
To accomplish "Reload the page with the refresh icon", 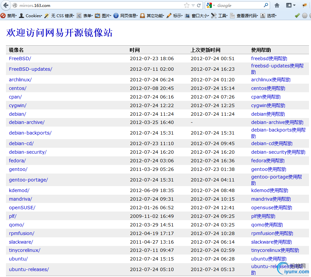I will pyautogui.click(x=199, y=5).
